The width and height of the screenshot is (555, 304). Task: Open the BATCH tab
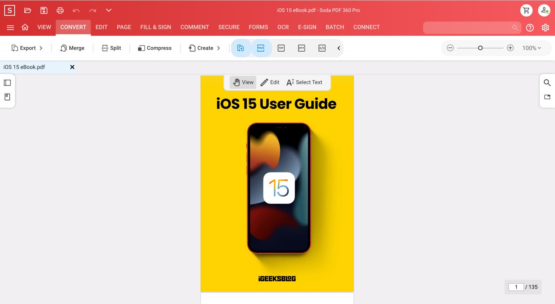tap(335, 27)
